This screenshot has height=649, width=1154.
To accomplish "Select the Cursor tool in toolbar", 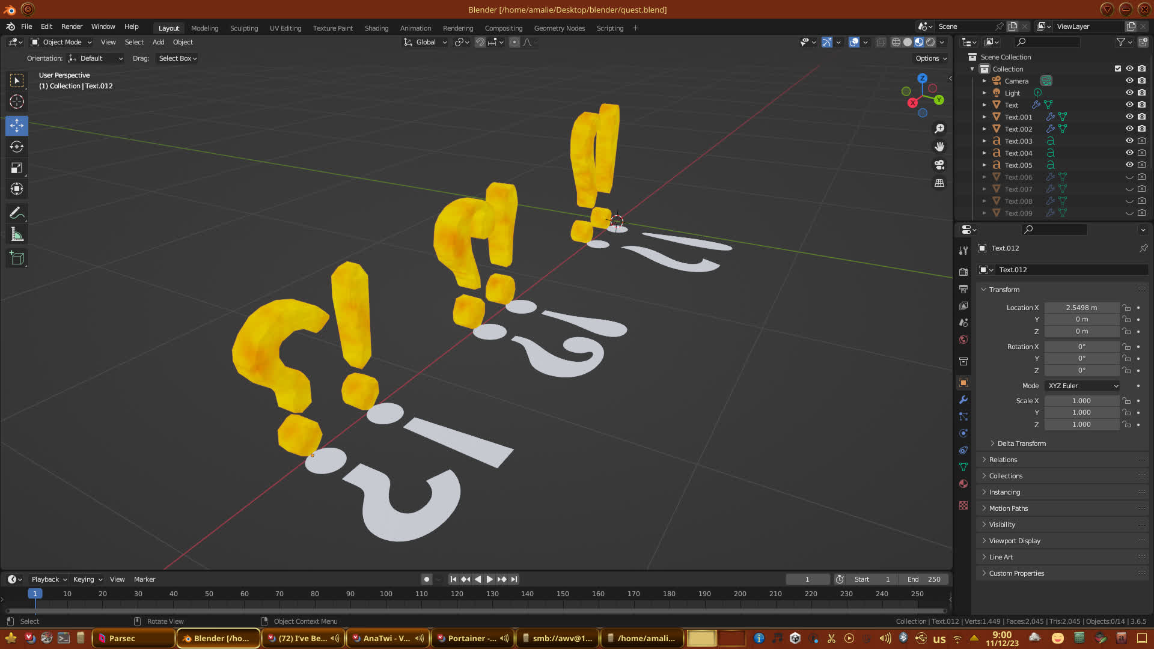I will [x=17, y=102].
